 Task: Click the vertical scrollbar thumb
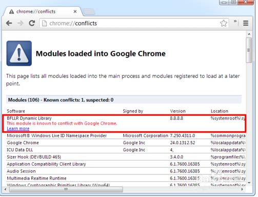[x=249, y=50]
